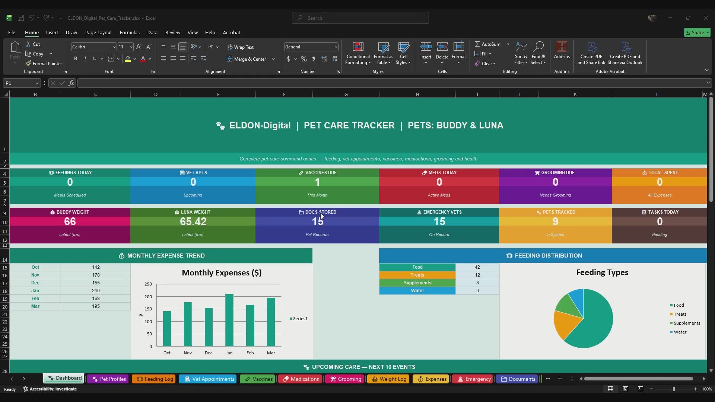The image size is (715, 402).
Task: Open the Page Layout ribbon tab
Action: (x=98, y=32)
